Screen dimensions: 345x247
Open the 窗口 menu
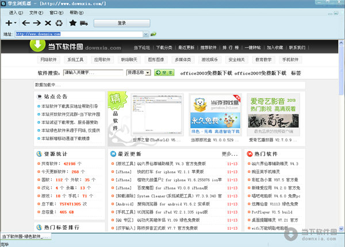[56, 13]
